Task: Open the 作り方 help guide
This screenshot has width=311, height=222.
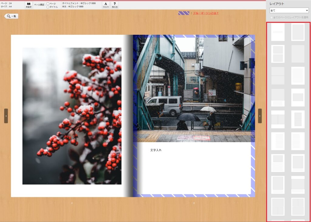Action: coord(114,5)
